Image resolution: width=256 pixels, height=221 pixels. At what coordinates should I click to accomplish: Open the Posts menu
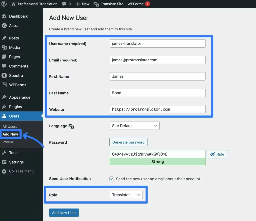tap(14, 38)
